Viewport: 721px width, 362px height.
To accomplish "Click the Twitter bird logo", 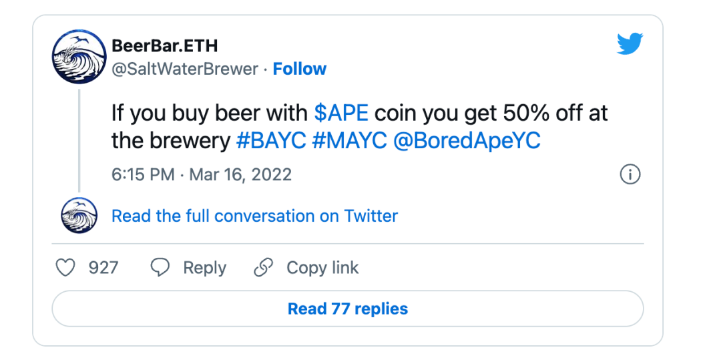I will point(630,43).
